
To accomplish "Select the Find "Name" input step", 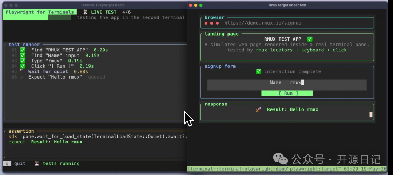I will point(55,55).
